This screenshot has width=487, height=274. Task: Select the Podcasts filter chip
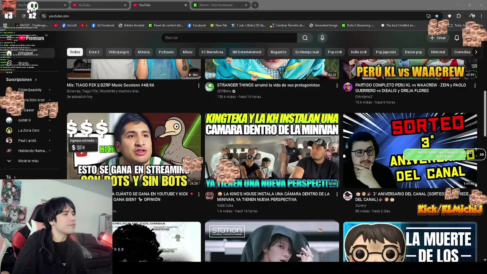pos(166,52)
